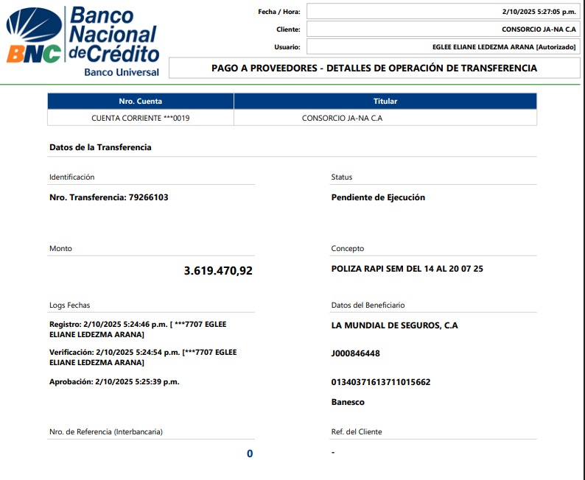Click the interbank reference number 0

coord(250,453)
